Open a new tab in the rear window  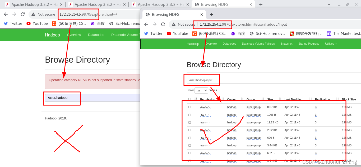(261, 4)
